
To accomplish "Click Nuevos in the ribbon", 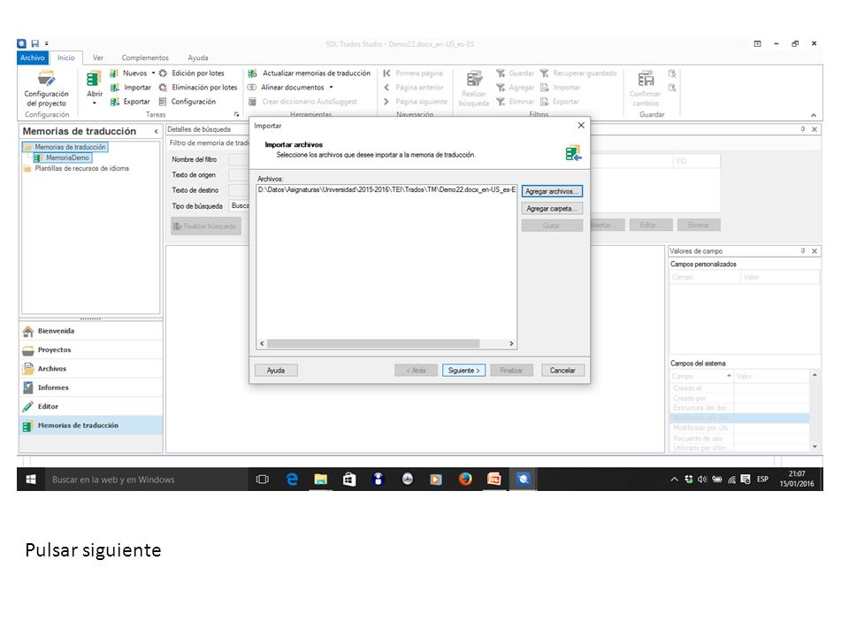I will pyautogui.click(x=128, y=73).
